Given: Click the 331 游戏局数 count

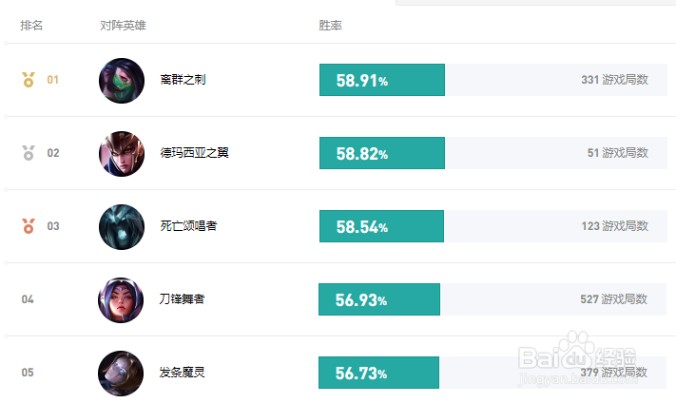Looking at the screenshot, I should (614, 80).
